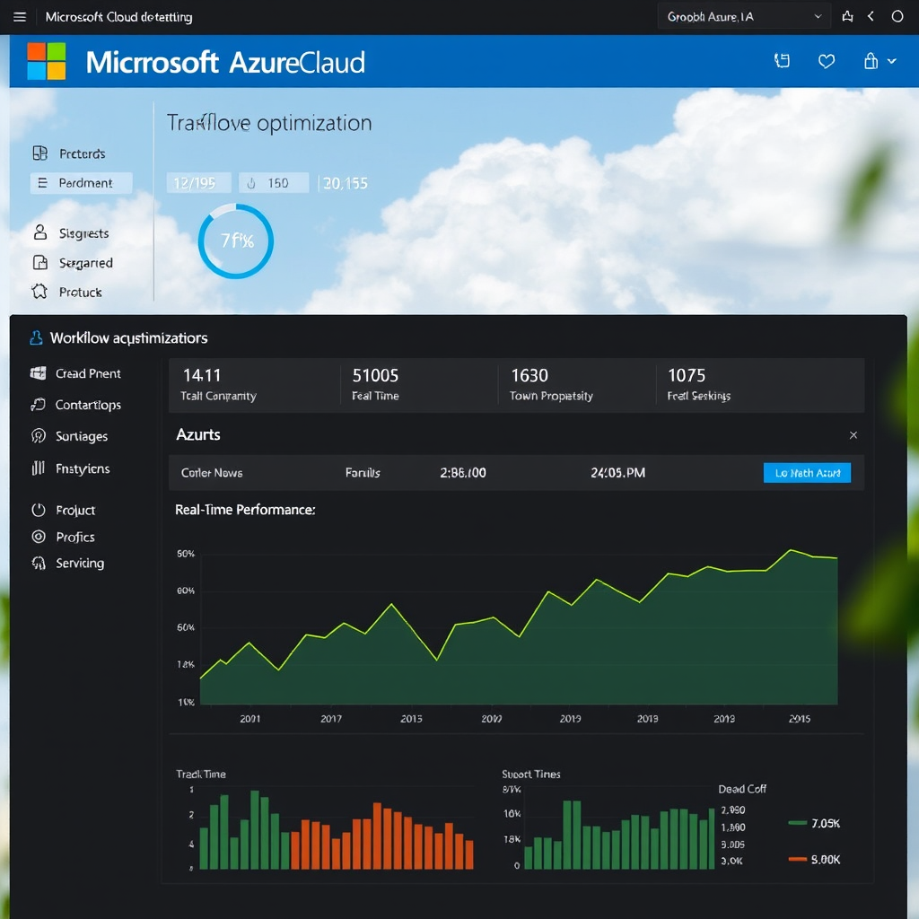919x919 pixels.
Task: Open the shopping bag icon
Action: point(871,61)
